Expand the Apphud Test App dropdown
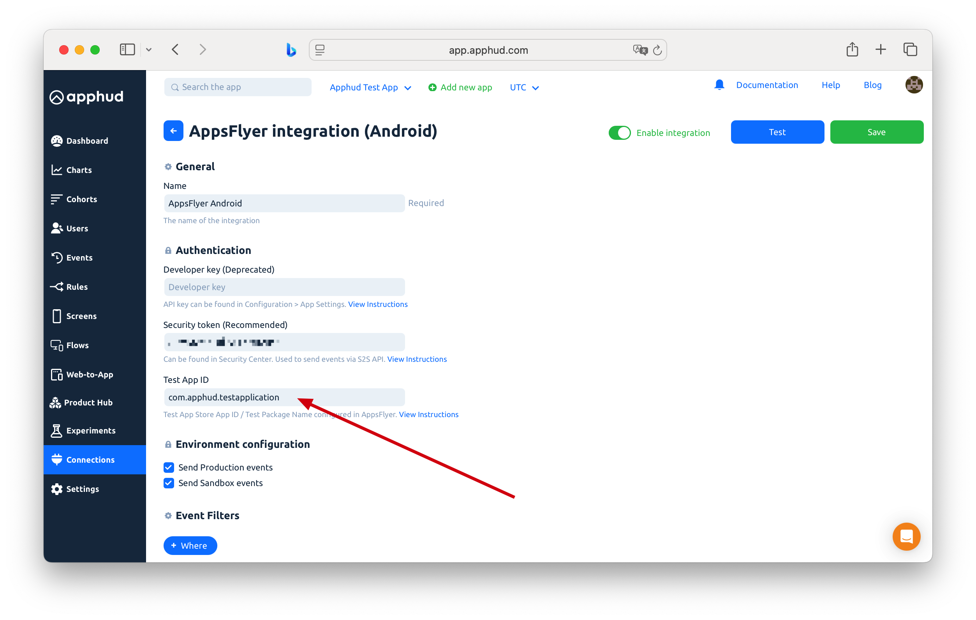The width and height of the screenshot is (976, 620). pos(370,88)
